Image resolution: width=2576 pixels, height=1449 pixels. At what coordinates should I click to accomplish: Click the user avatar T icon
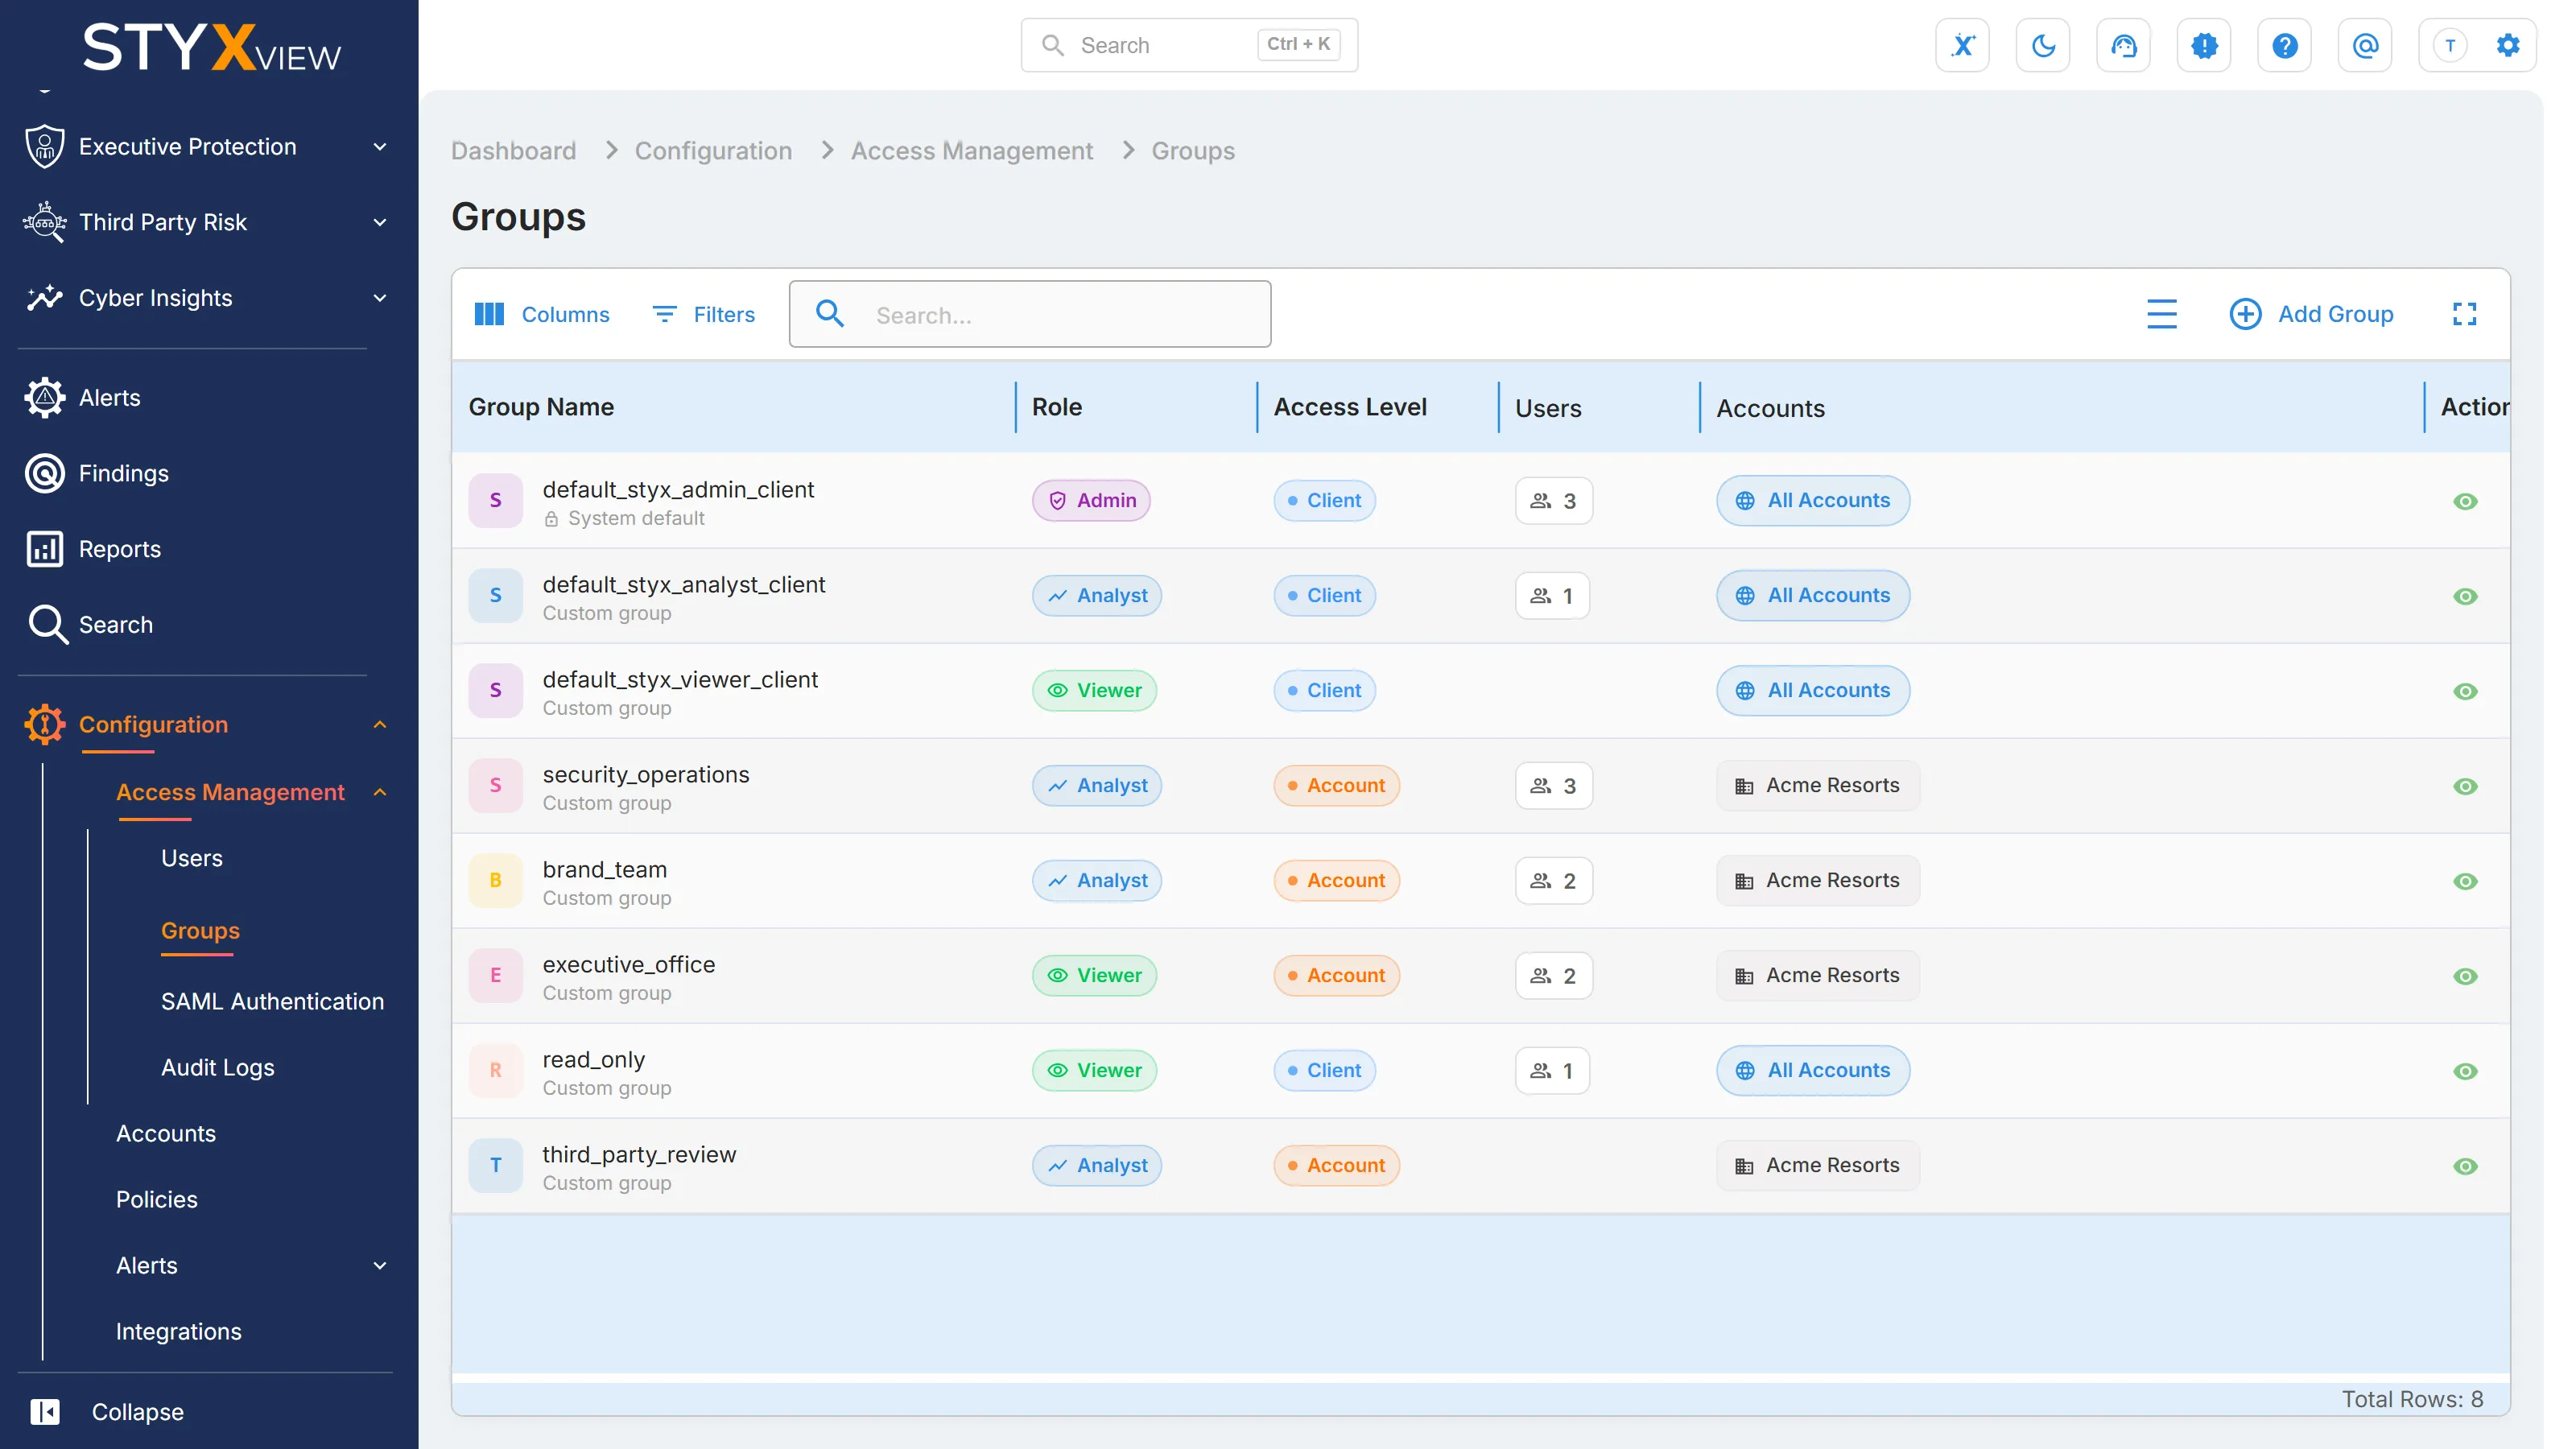pyautogui.click(x=2450, y=45)
